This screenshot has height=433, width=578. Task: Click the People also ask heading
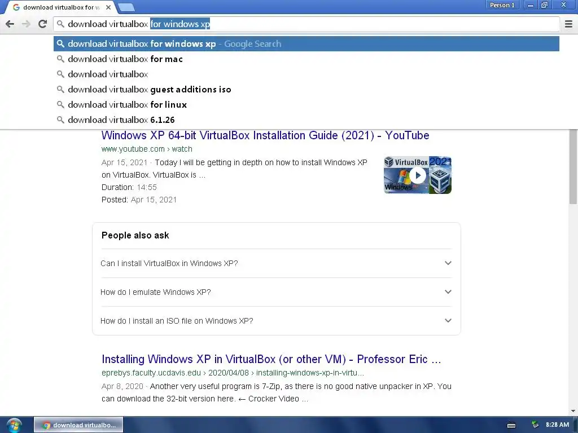135,235
